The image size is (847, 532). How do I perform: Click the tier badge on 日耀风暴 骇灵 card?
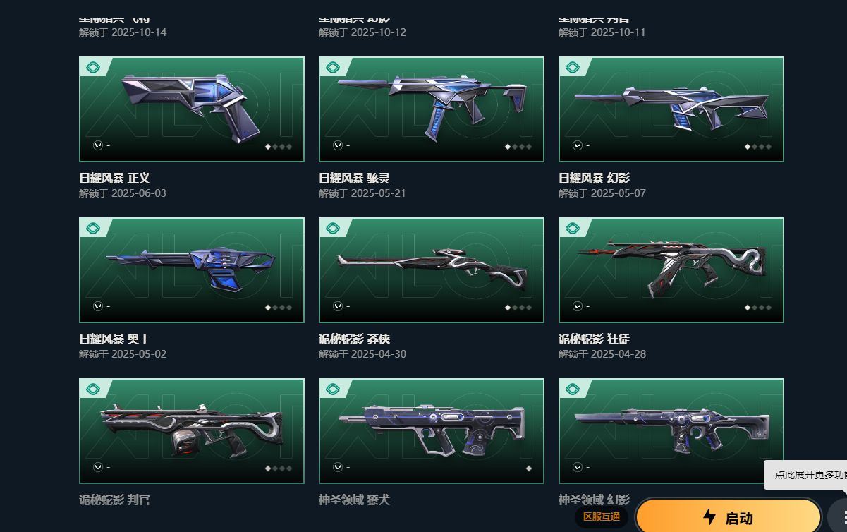333,68
